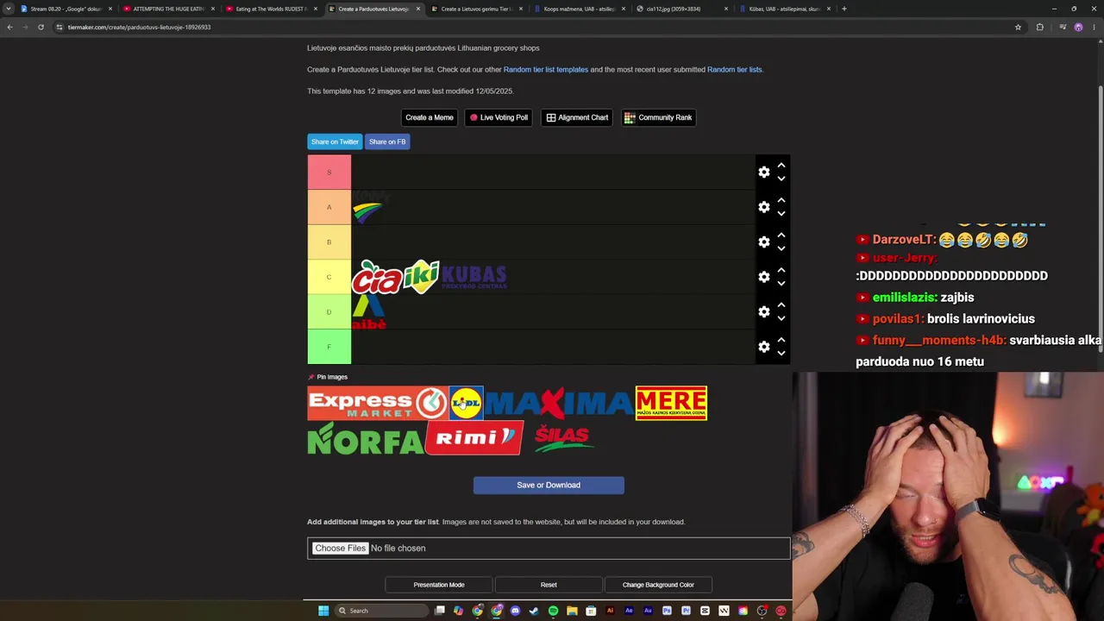
Task: Select the Norfa logo image
Action: coord(366,438)
